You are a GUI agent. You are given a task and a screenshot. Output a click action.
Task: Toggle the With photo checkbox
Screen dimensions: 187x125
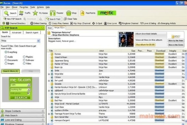(x=28, y=93)
